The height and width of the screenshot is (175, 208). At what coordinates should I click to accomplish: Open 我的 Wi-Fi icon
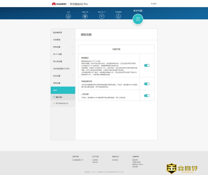point(102,16)
